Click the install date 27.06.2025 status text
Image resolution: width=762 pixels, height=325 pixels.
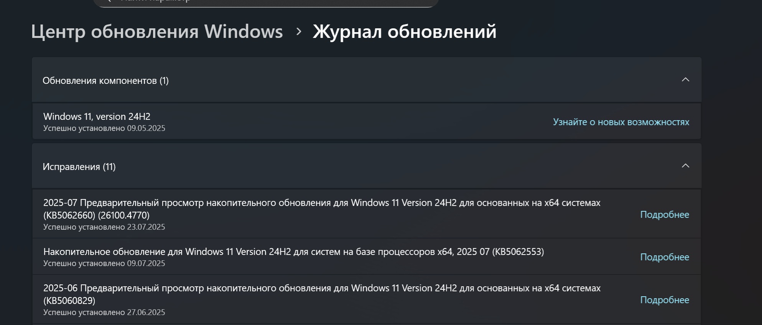tap(104, 312)
